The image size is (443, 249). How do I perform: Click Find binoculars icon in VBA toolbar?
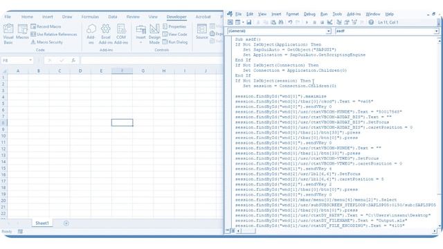click(281, 22)
